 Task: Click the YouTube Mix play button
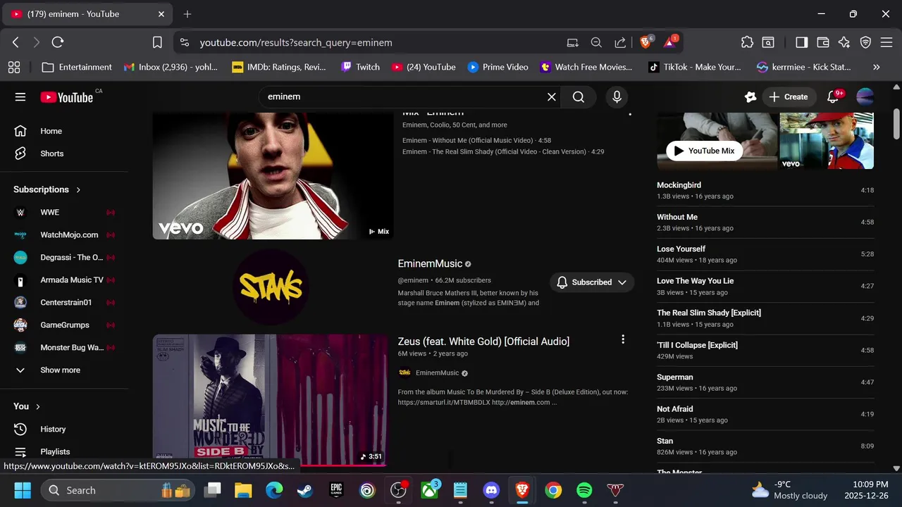pyautogui.click(x=705, y=151)
